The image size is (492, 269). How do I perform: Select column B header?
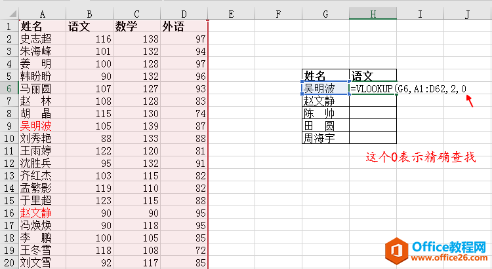click(89, 14)
